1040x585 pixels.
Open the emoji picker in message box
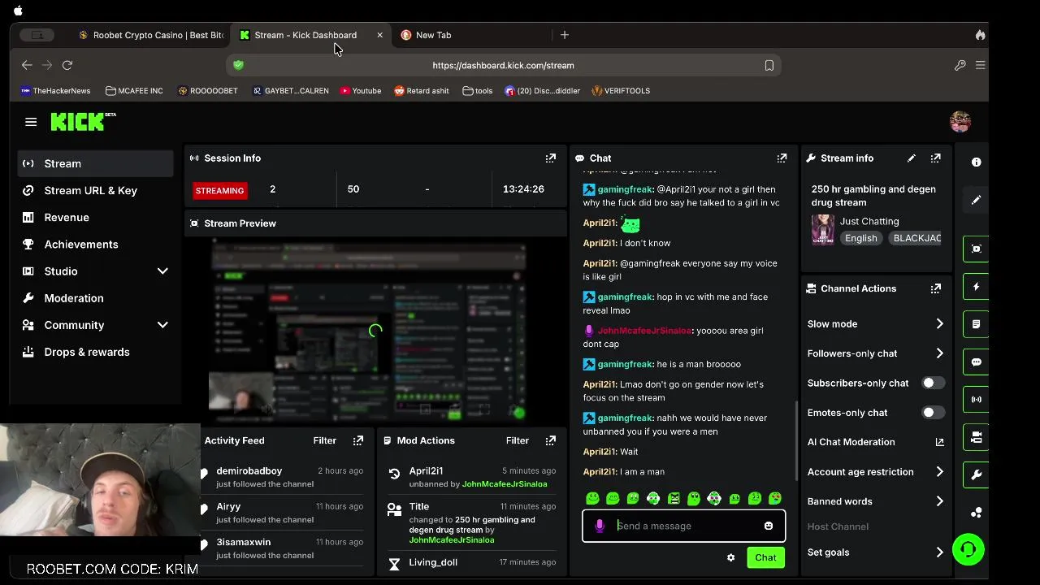click(768, 526)
